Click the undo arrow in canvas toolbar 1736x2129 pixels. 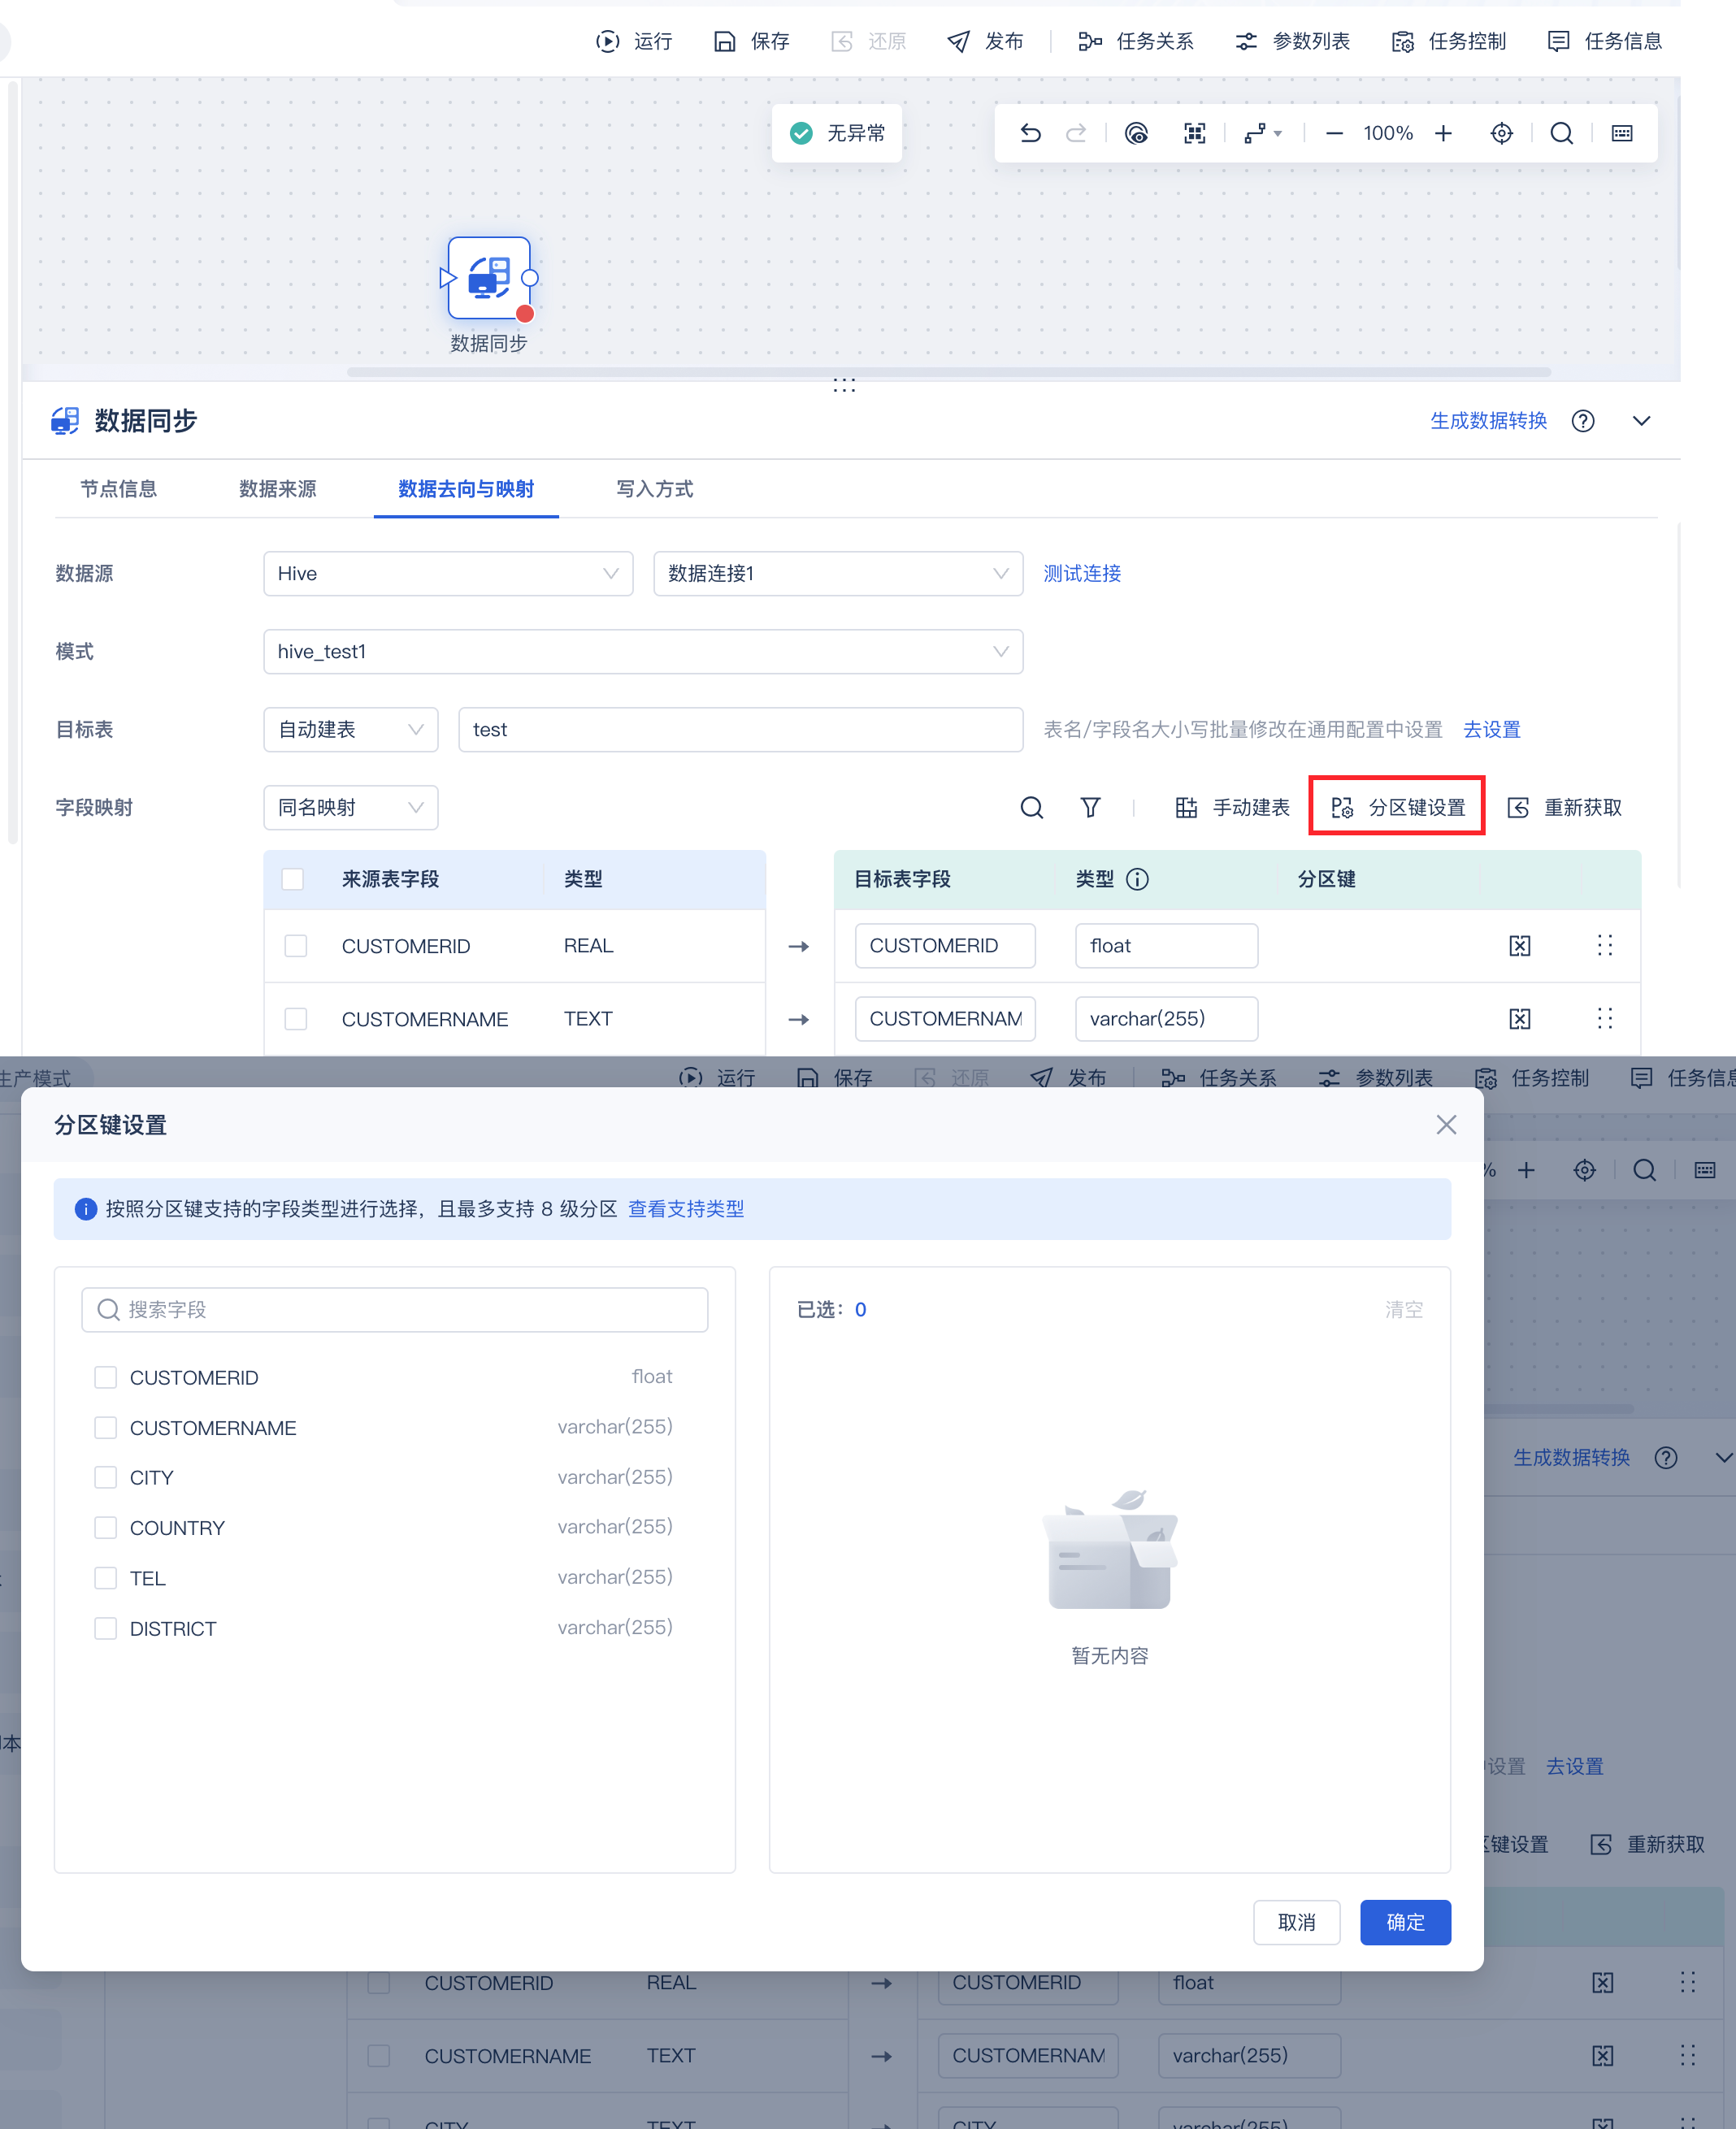click(1030, 133)
